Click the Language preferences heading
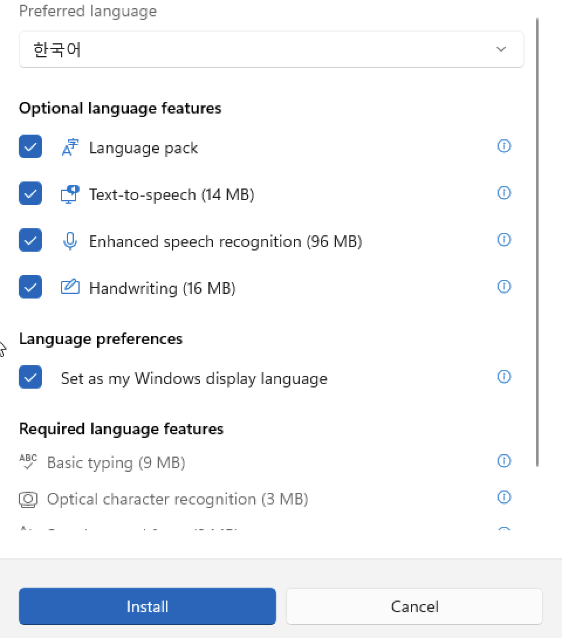Screen dimensions: 562x638 point(101,339)
